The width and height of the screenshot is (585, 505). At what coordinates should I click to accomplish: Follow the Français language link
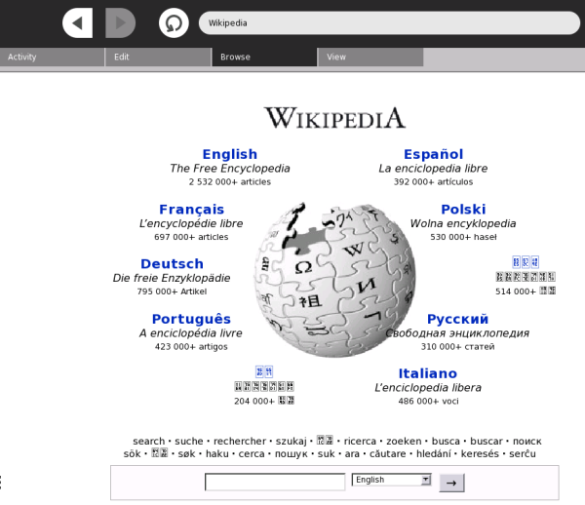point(191,210)
